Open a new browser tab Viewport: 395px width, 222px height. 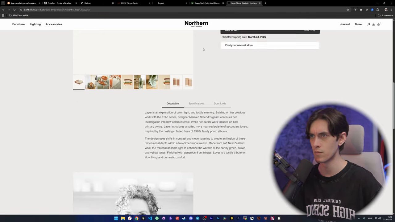[x=265, y=3]
